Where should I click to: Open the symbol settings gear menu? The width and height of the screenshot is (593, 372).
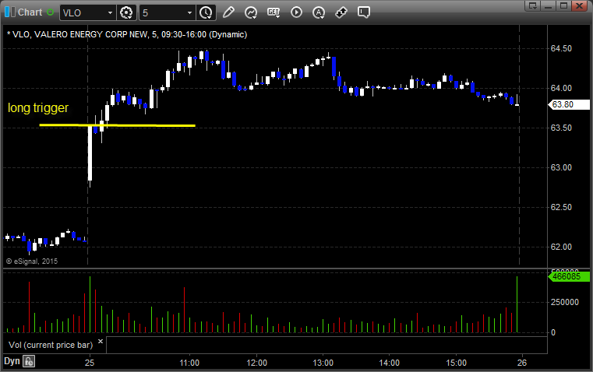(126, 12)
